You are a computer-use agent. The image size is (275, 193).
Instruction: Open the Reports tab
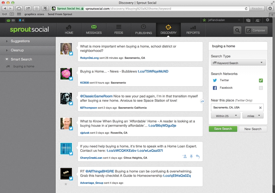(193, 29)
